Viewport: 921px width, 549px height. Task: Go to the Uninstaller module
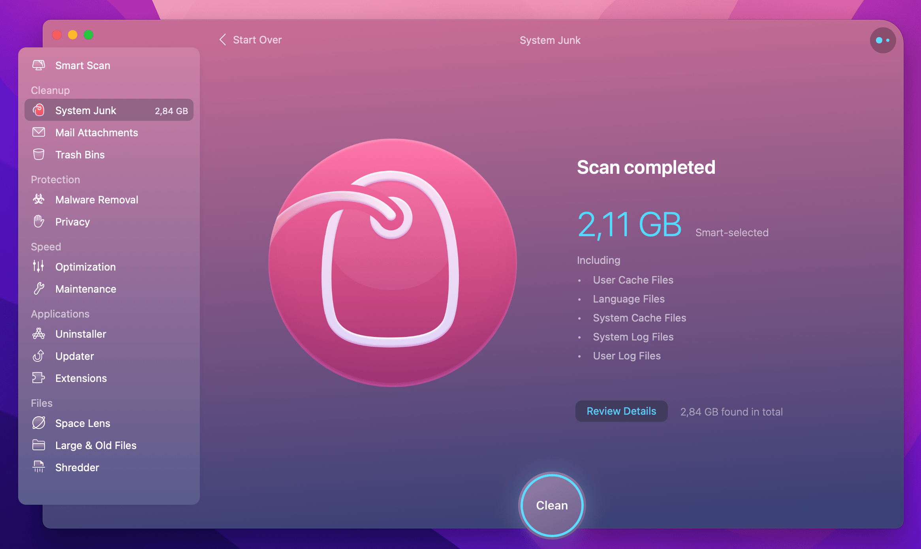click(x=109, y=334)
